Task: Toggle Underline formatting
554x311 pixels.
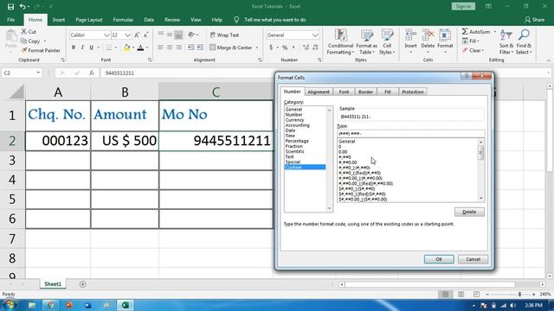Action: [x=92, y=48]
